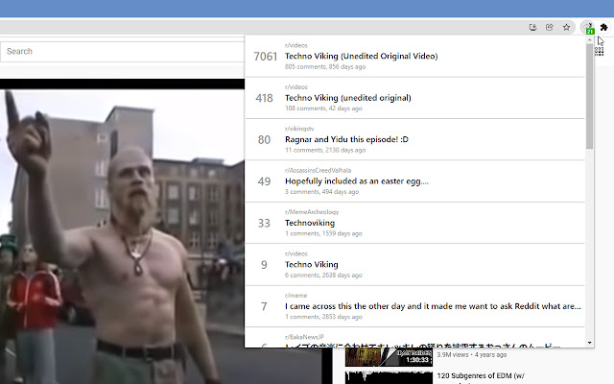Click the score 9
Image resolution: width=614 pixels, height=384 pixels.
(x=264, y=265)
